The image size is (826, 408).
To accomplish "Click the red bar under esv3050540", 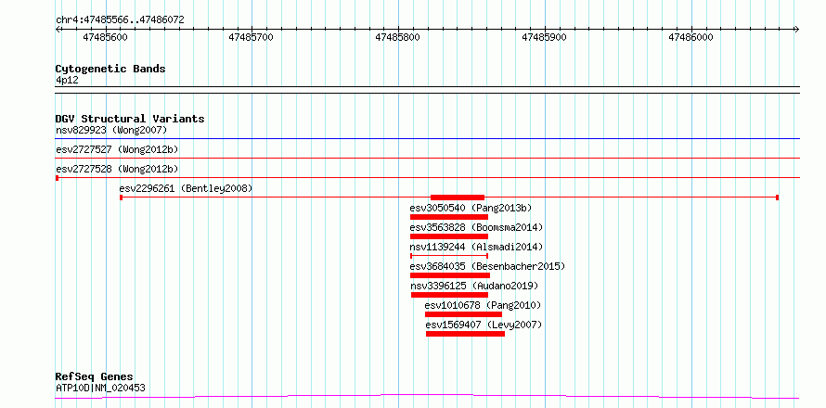I will [449, 217].
